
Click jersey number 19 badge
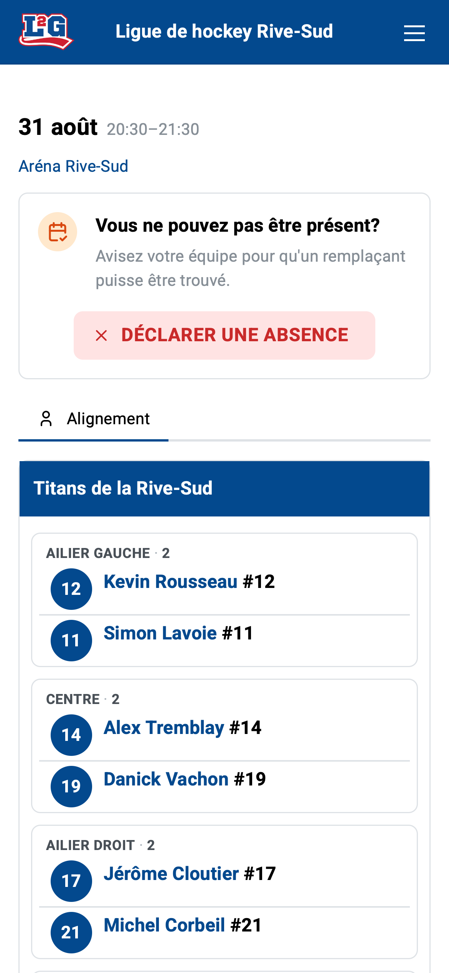(x=71, y=786)
